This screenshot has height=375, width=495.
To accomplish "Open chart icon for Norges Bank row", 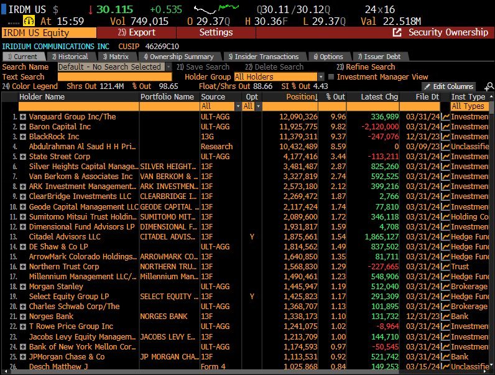I will [445, 317].
